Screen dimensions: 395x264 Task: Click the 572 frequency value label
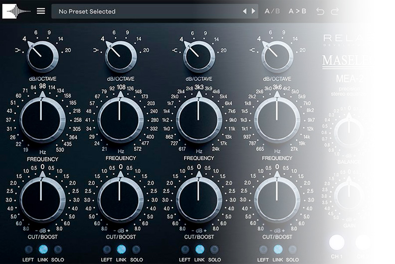click(x=138, y=149)
